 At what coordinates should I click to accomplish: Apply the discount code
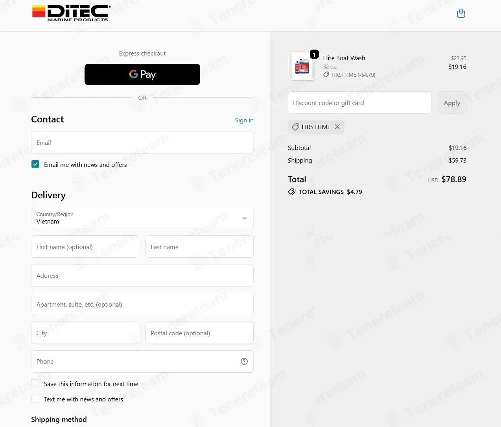[452, 103]
